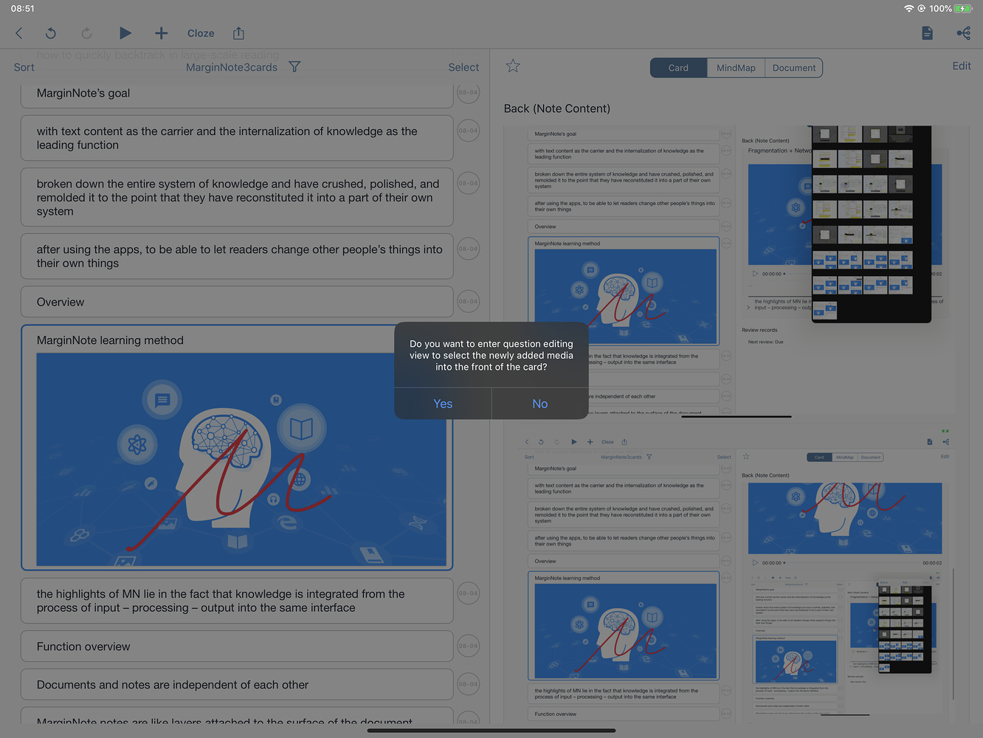The height and width of the screenshot is (738, 983).
Task: Tap the 08-04 badge beside "Documents and notes" card
Action: (468, 684)
